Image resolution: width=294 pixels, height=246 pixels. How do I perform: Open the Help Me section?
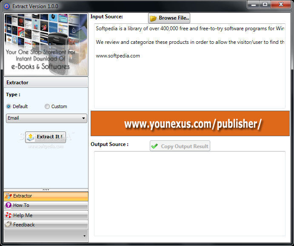point(46,215)
